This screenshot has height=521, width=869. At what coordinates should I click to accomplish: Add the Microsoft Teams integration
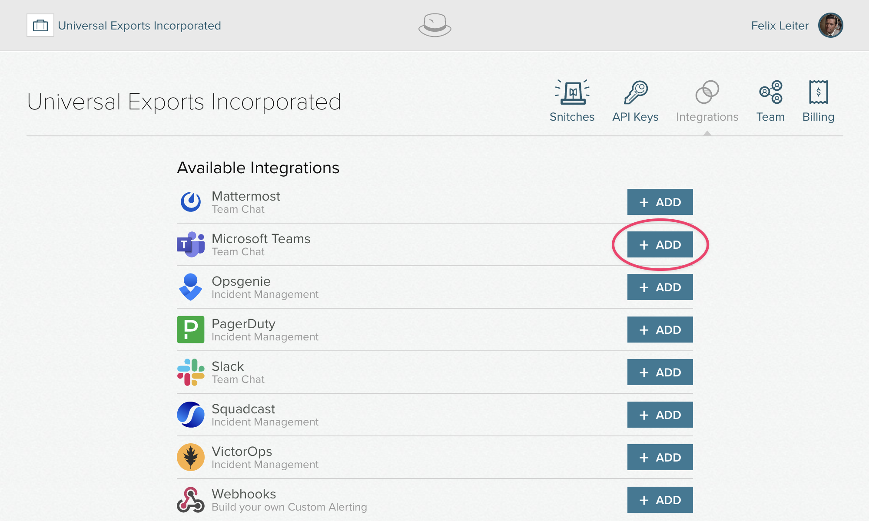point(660,244)
